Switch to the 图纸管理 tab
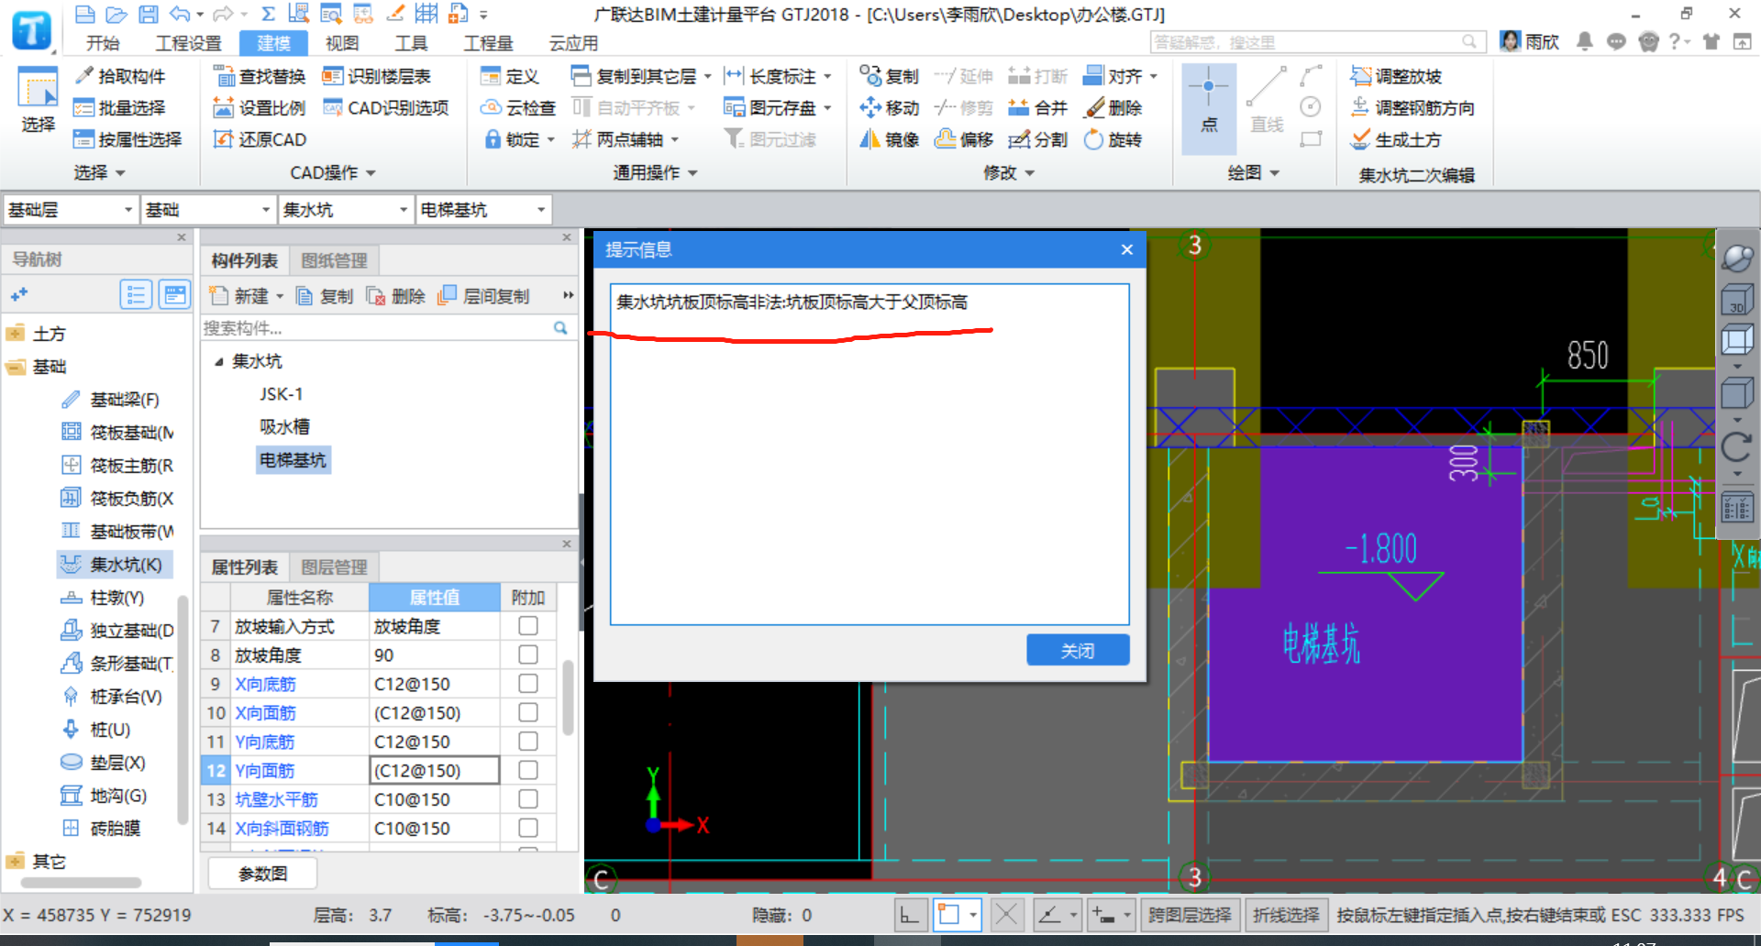The height and width of the screenshot is (946, 1761). (x=334, y=261)
